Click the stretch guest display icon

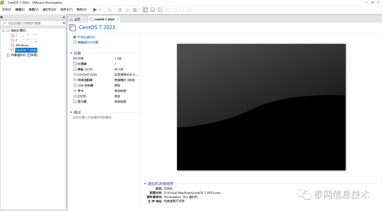pyautogui.click(x=189, y=10)
